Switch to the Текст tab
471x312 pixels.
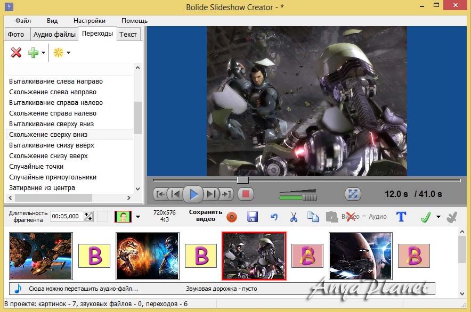point(128,34)
